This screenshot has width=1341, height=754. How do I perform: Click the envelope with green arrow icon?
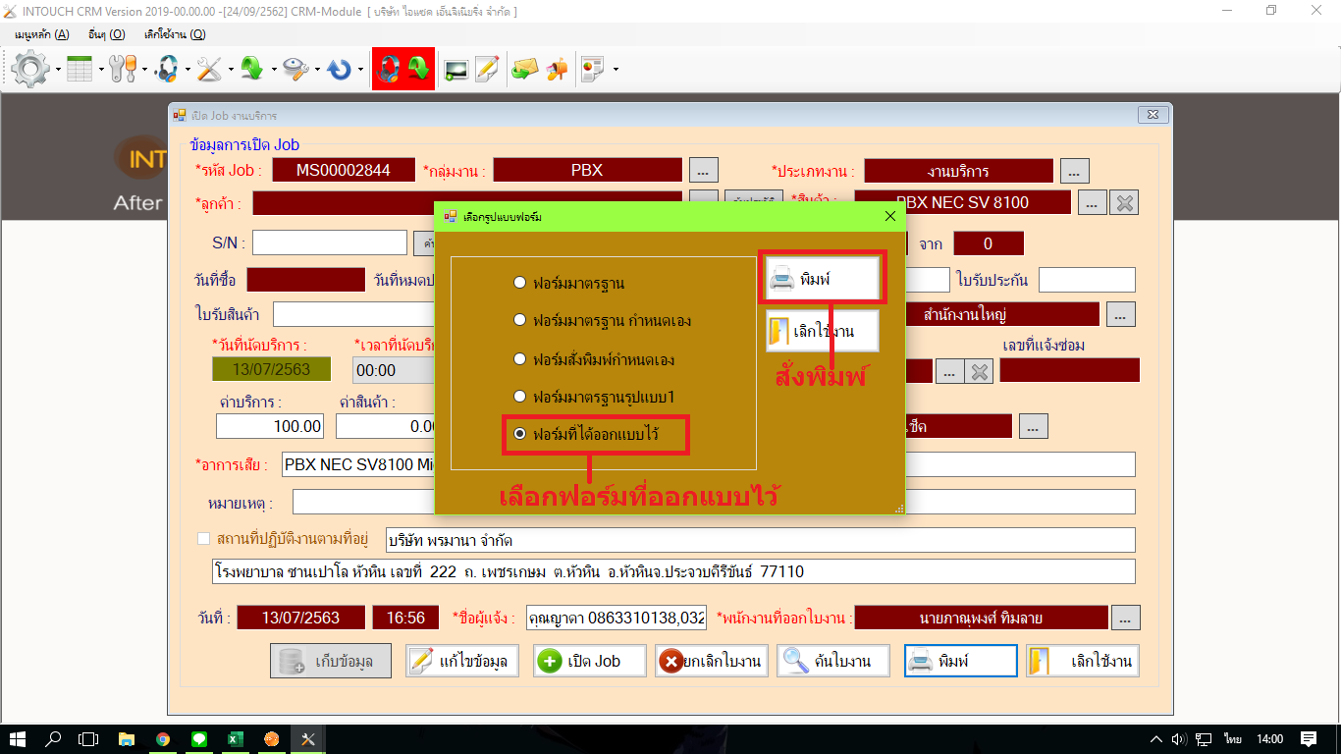pos(524,69)
